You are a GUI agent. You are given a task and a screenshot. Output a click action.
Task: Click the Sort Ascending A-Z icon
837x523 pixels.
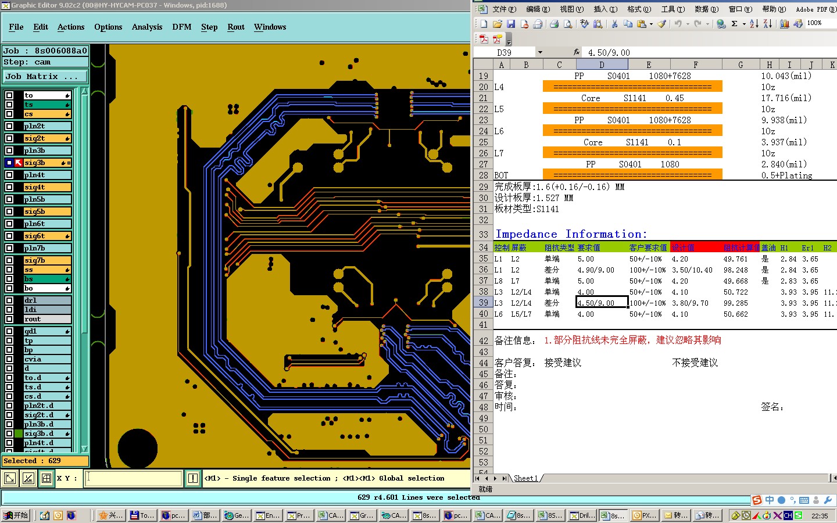[754, 24]
